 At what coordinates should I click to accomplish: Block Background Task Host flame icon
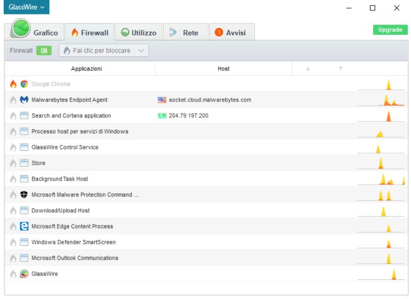click(x=13, y=179)
